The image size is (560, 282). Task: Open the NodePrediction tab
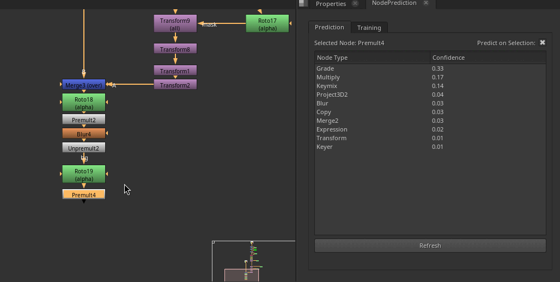coord(394,3)
